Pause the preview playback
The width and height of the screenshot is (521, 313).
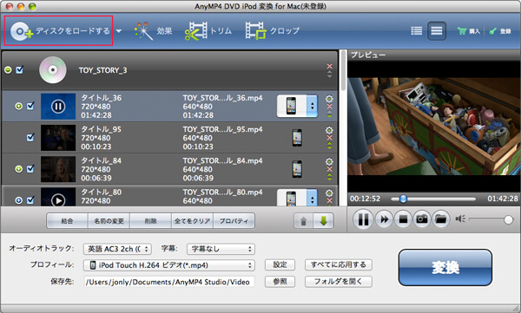click(x=363, y=219)
